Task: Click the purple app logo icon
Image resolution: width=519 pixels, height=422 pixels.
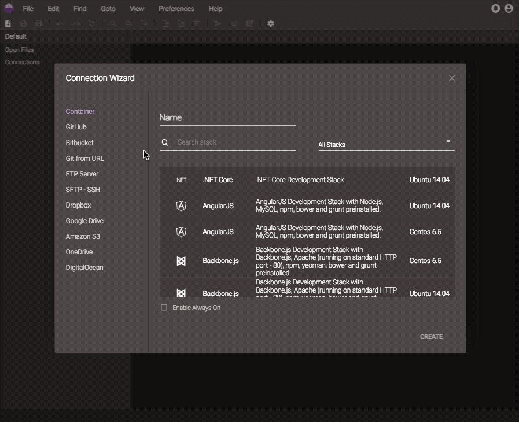Action: 9,8
